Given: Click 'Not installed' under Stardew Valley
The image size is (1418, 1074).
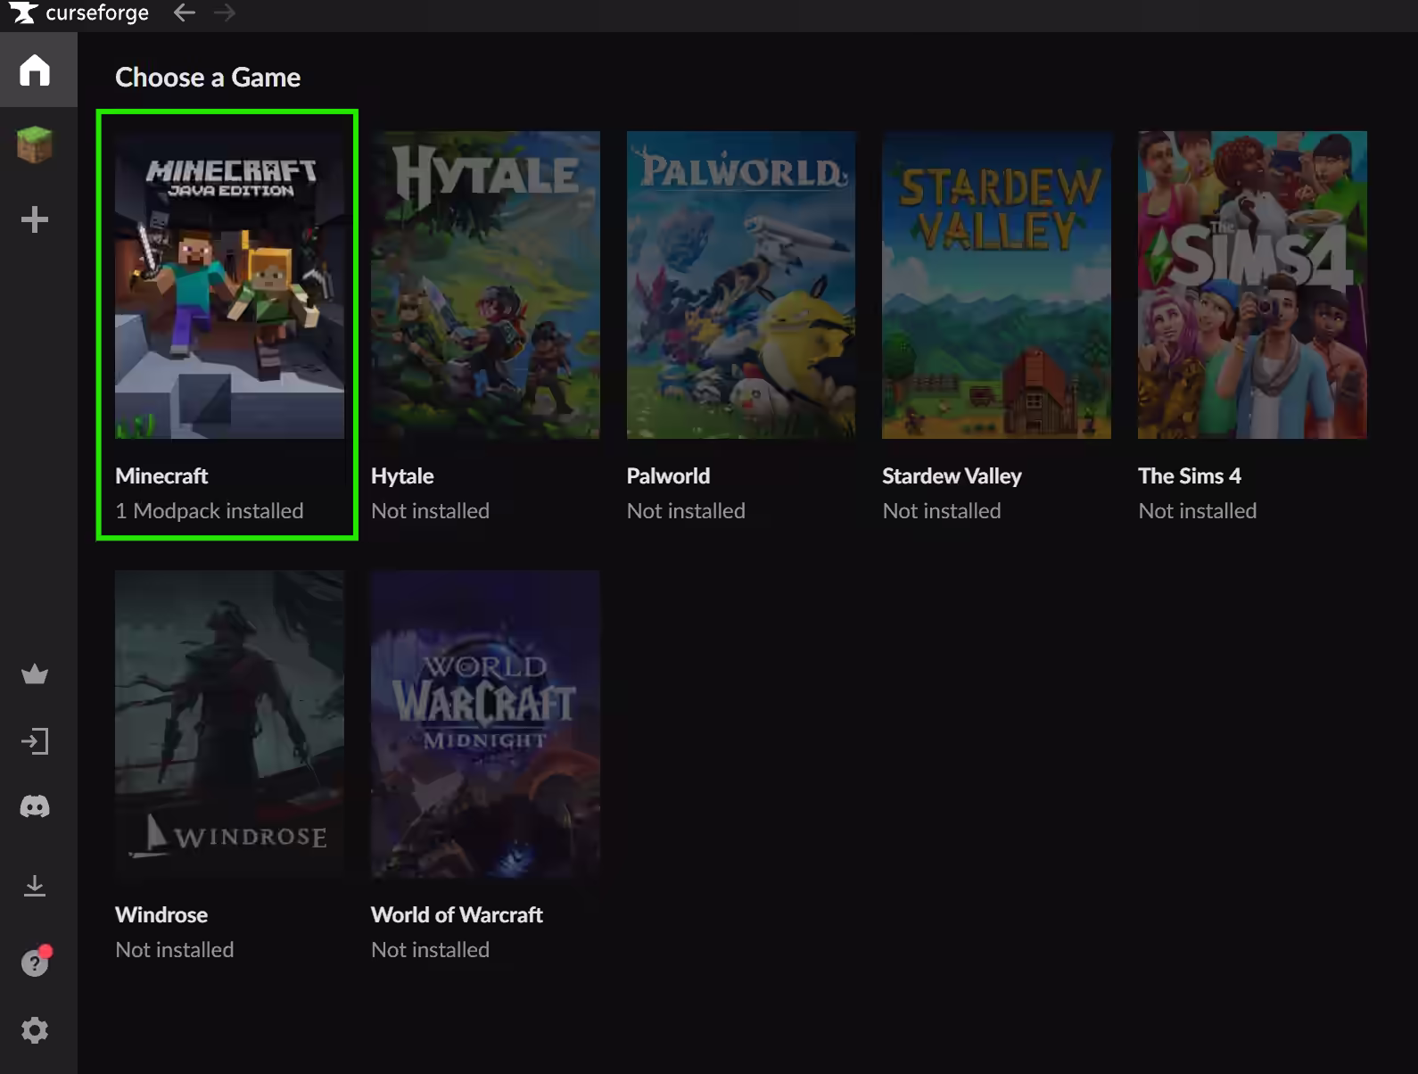Looking at the screenshot, I should 942,511.
